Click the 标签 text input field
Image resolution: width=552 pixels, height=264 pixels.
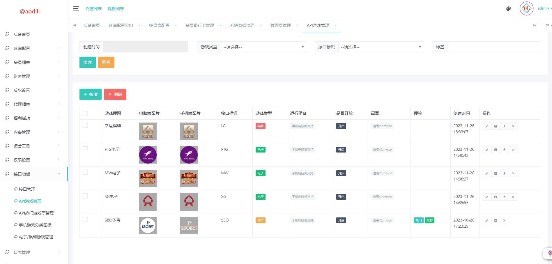(x=494, y=47)
